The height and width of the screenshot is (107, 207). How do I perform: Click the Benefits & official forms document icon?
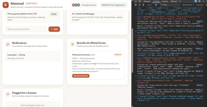pyautogui.click(x=72, y=44)
